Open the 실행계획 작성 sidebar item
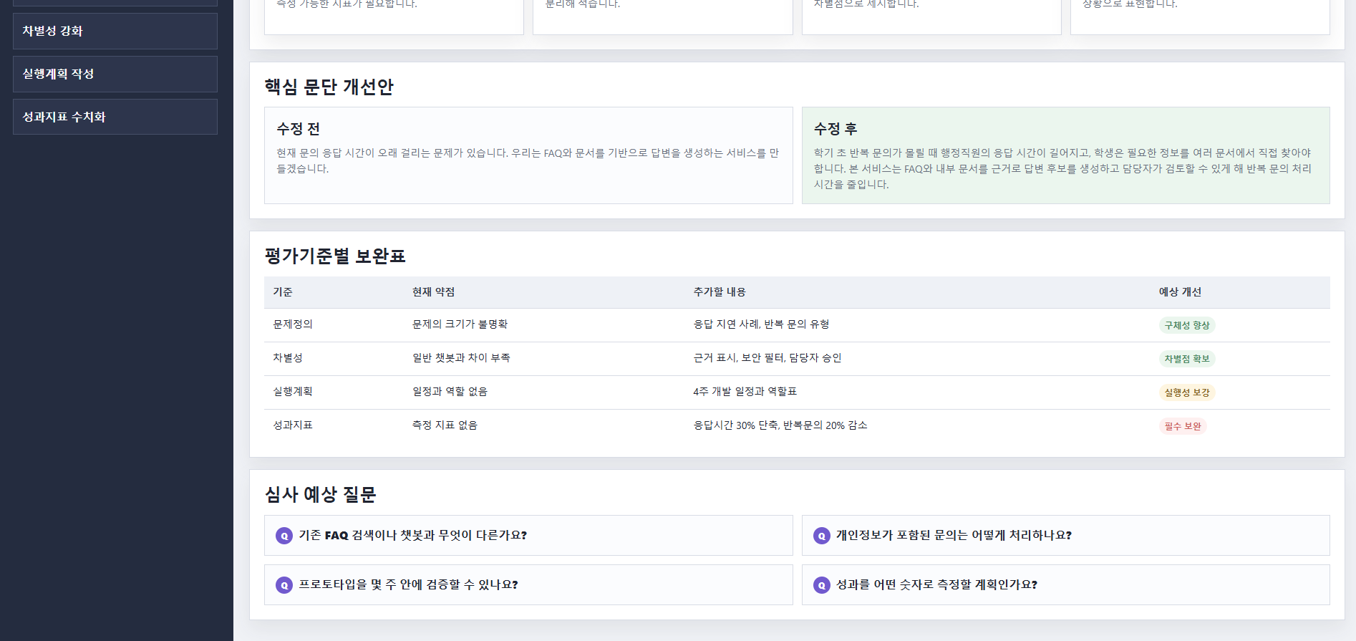The width and height of the screenshot is (1356, 641). pyautogui.click(x=115, y=74)
